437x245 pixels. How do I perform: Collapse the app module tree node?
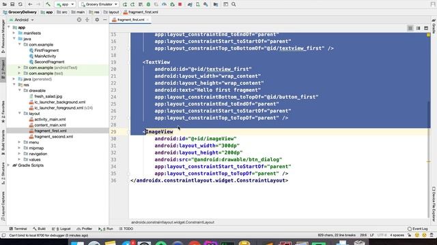coord(9,27)
